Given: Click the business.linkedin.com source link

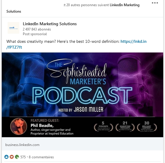Looking at the screenshot, I should point(22,145).
